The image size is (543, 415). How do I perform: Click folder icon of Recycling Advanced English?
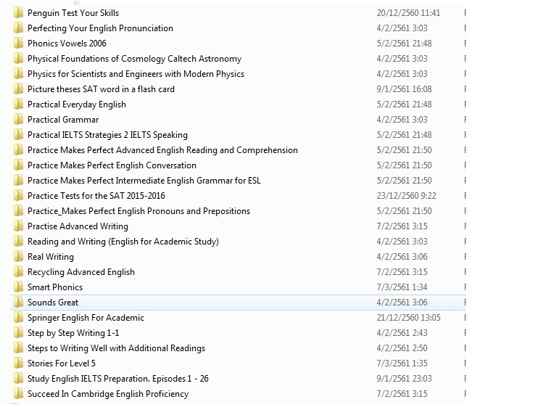click(x=18, y=272)
